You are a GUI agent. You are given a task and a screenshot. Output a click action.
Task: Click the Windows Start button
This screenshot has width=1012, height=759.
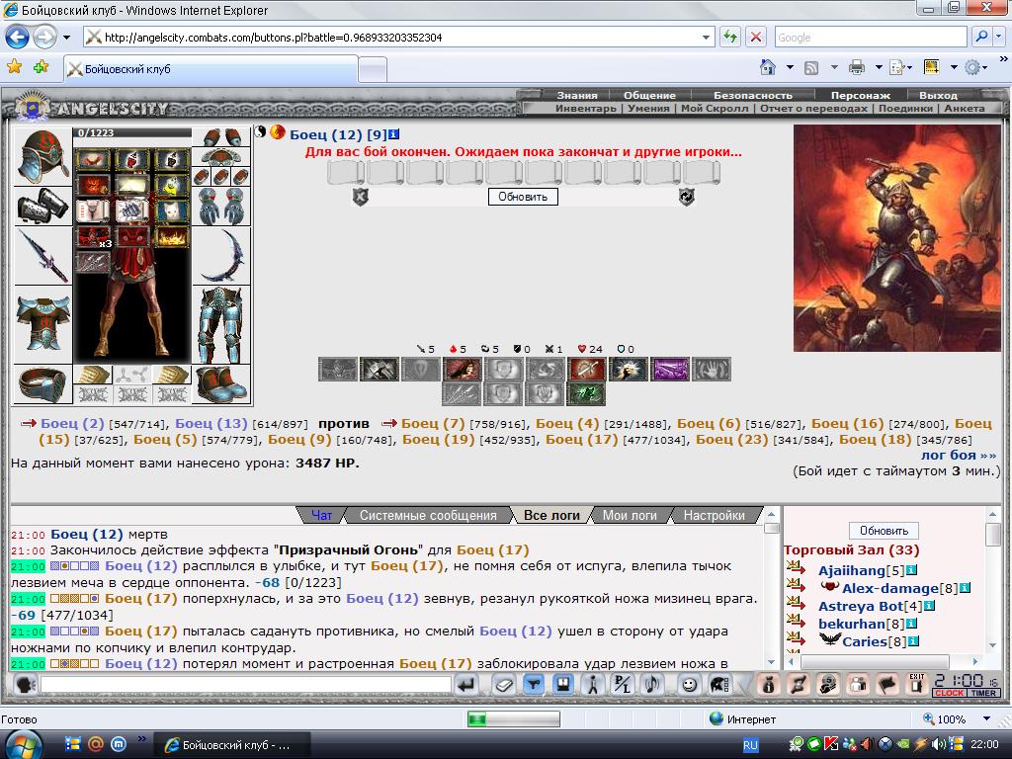(23, 744)
